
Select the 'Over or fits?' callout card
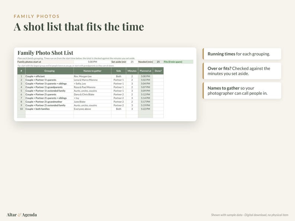click(242, 71)
